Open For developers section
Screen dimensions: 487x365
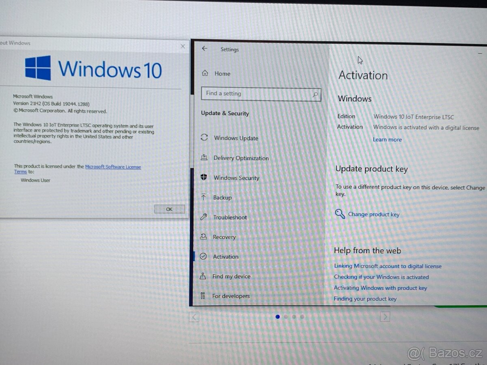coord(231,296)
